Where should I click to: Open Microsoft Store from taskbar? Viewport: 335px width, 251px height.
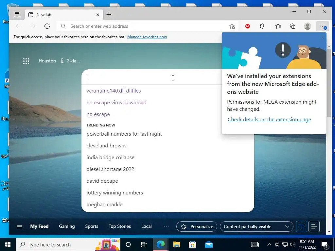click(192, 244)
